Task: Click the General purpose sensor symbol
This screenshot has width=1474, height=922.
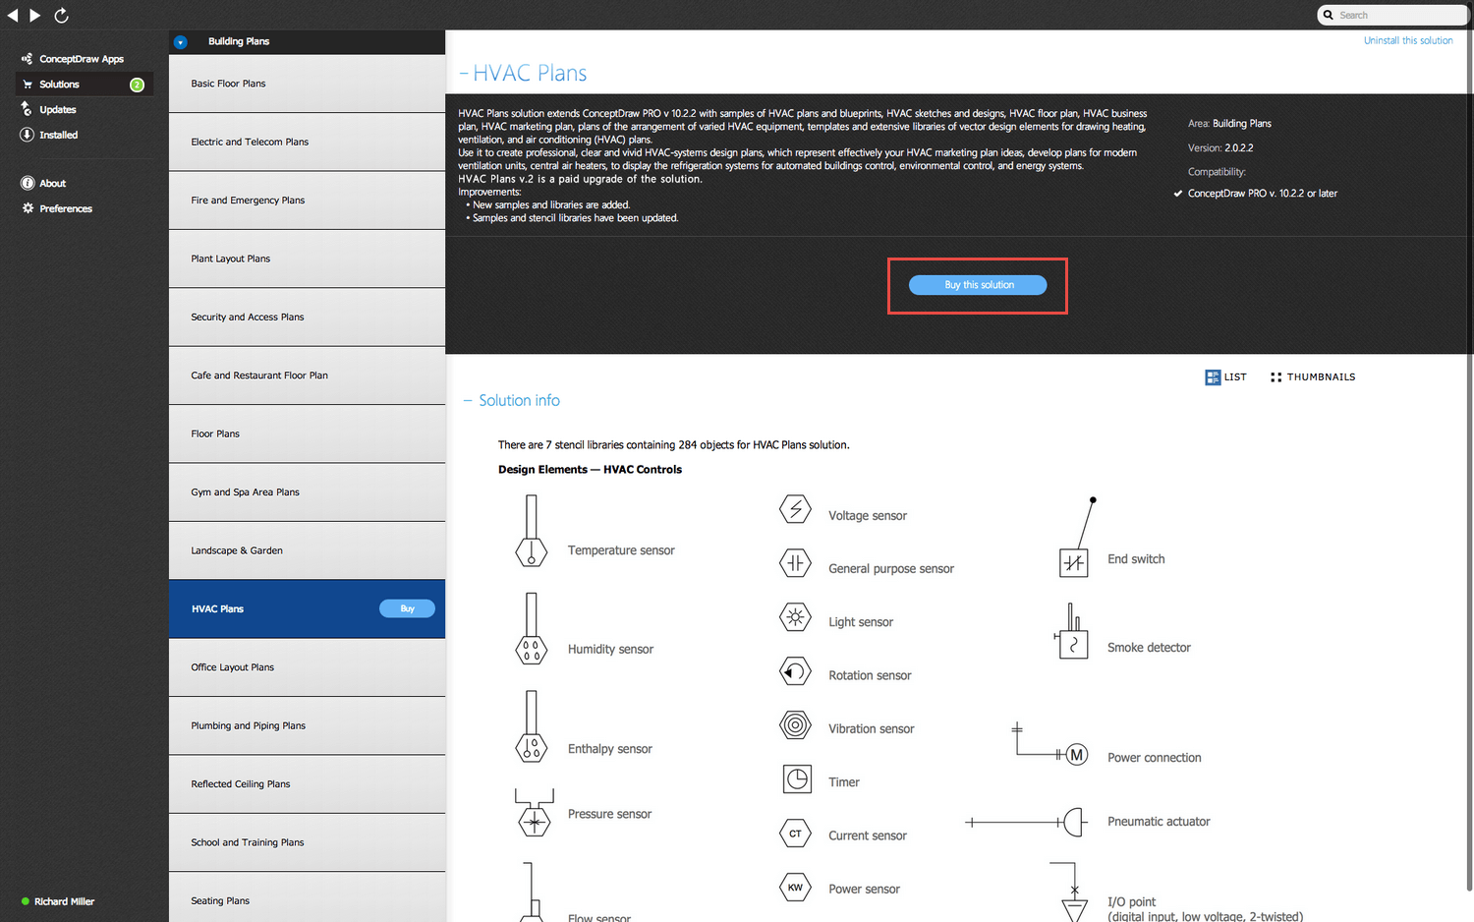Action: pos(795,563)
